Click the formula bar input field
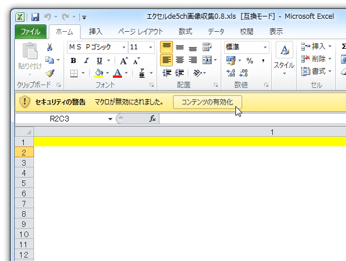The image size is (346, 261). click(252, 119)
